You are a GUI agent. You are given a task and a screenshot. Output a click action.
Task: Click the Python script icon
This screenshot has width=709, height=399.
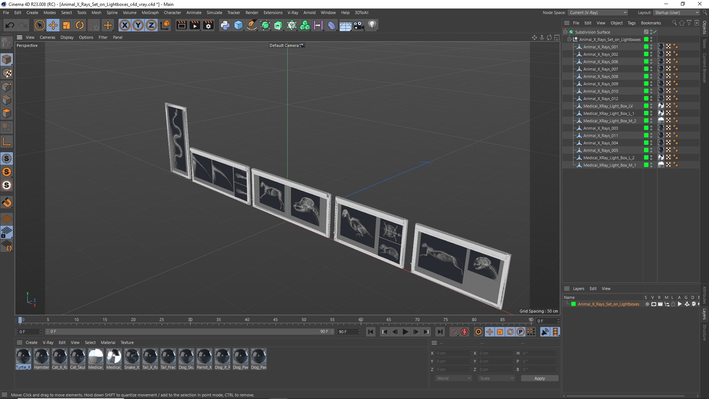225,25
